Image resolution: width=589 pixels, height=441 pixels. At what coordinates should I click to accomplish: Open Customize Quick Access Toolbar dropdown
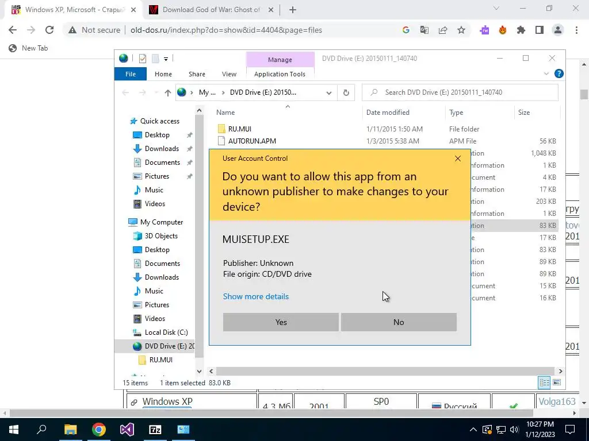coord(166,59)
